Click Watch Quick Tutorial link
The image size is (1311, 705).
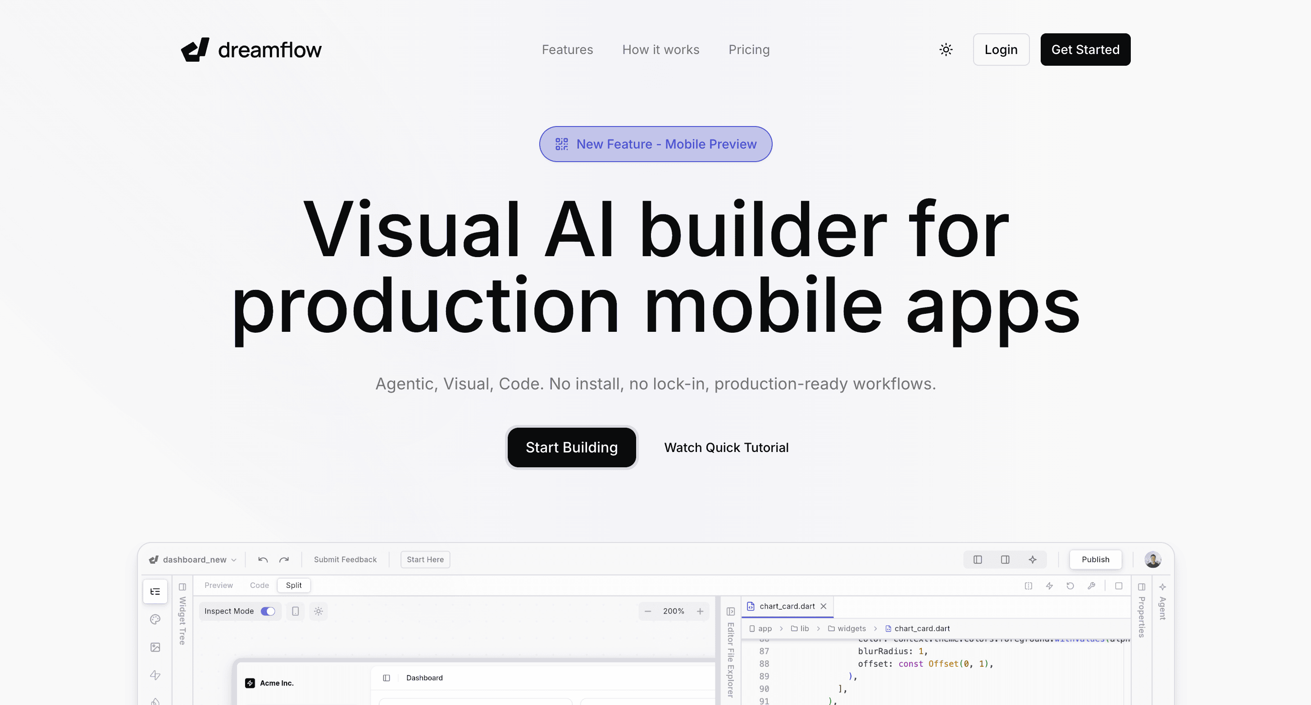pyautogui.click(x=726, y=447)
